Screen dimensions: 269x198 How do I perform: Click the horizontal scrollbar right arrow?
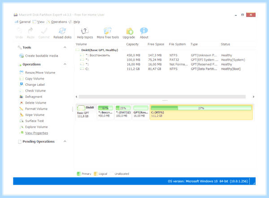pyautogui.click(x=253, y=97)
